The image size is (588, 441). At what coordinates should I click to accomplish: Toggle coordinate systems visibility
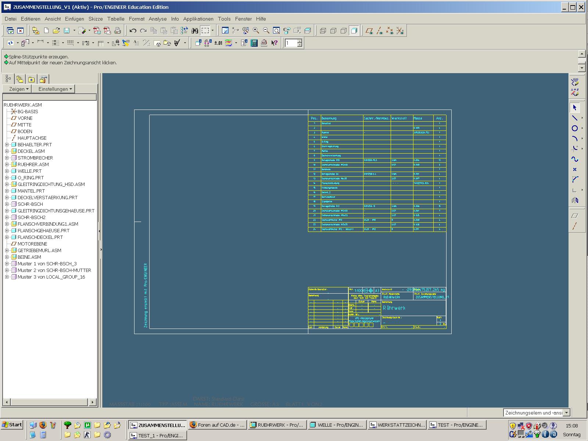400,31
